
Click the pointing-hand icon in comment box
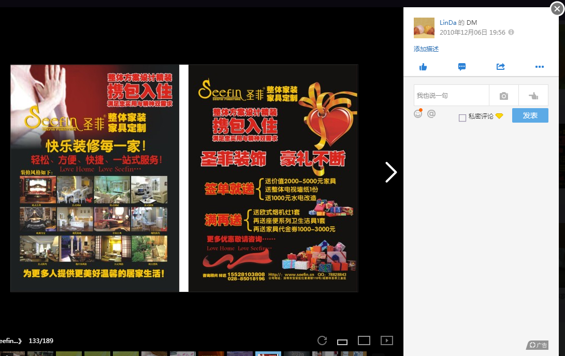tap(533, 95)
